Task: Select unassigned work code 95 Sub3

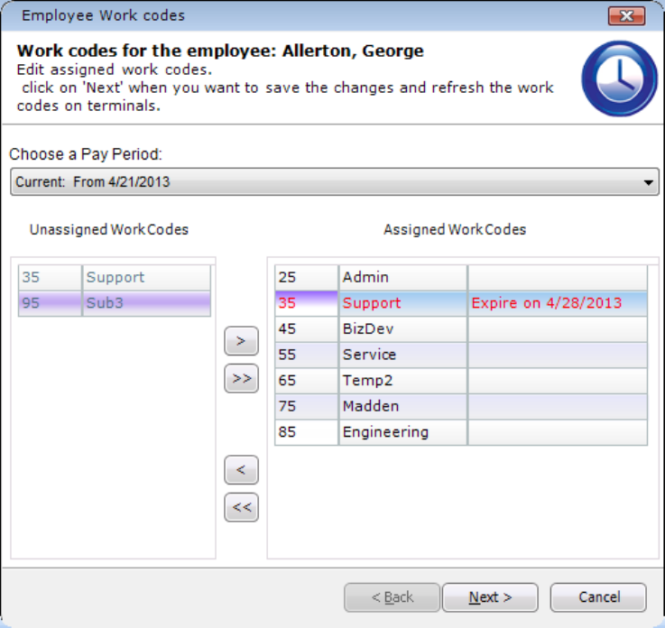Action: tap(115, 303)
